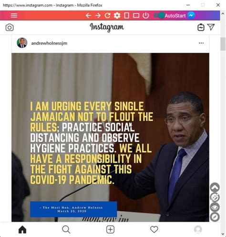Open the post options three-dot menu
Image resolution: width=226 pixels, height=237 pixels.
point(201,43)
